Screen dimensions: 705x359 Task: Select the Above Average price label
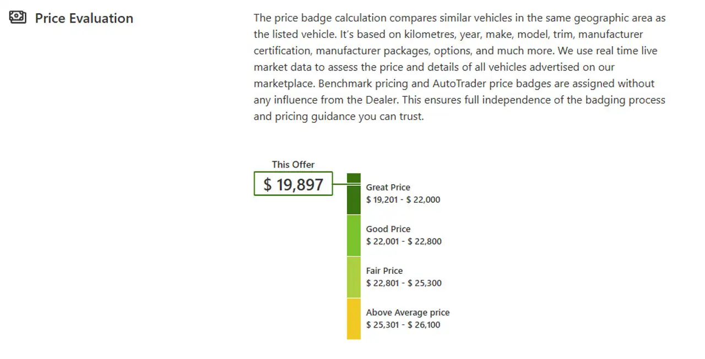coord(408,313)
